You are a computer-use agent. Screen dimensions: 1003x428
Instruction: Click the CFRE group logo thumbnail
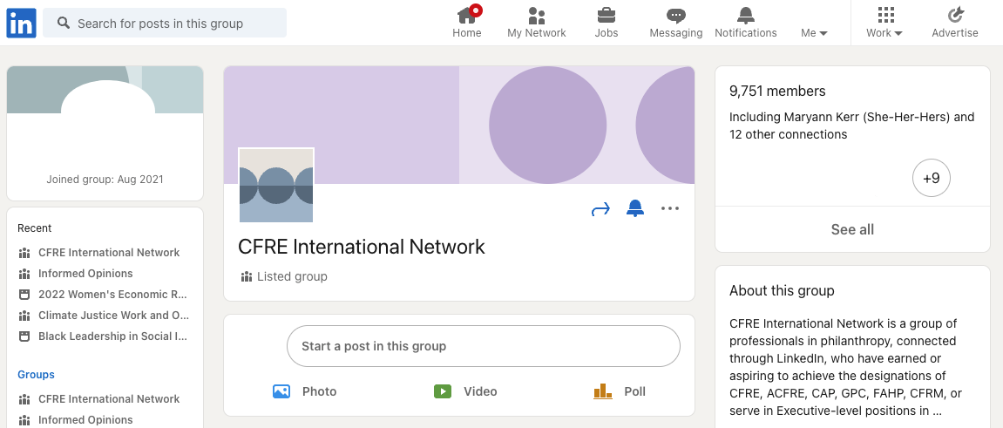(276, 186)
